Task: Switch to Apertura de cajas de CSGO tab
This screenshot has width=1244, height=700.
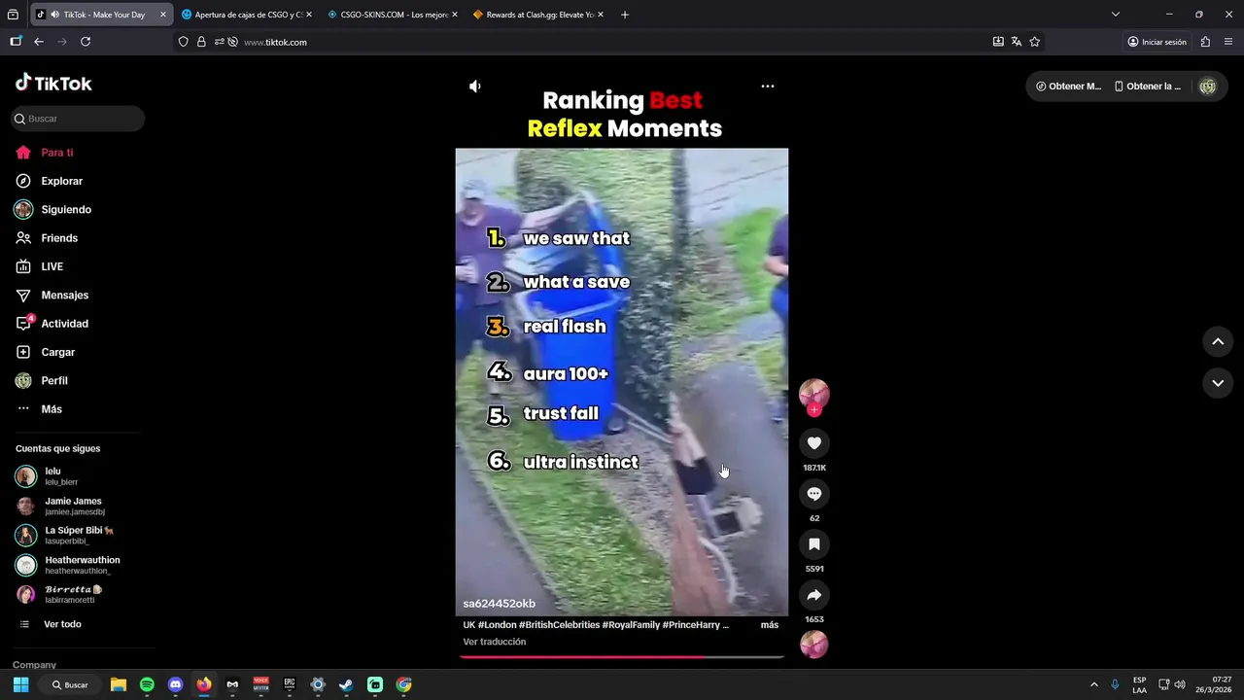Action: [247, 15]
